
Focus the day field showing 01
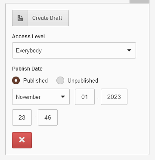85,97
